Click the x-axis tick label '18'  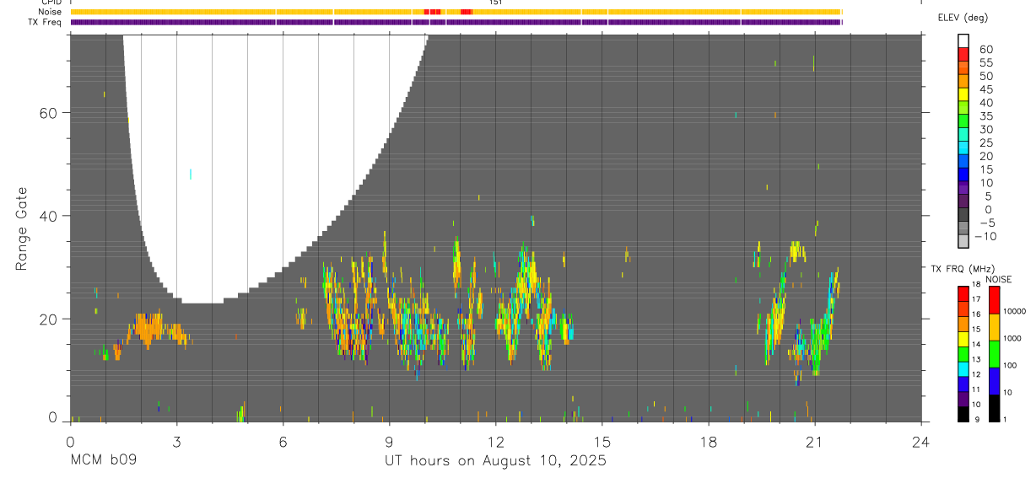[x=708, y=442]
